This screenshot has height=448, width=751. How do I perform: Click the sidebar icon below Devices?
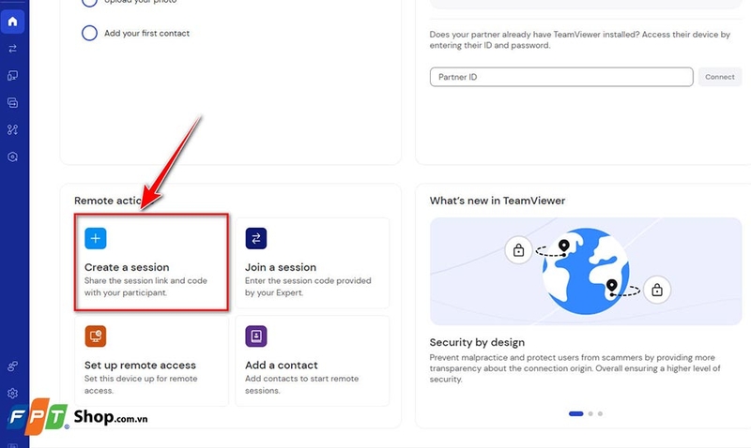[x=13, y=102]
